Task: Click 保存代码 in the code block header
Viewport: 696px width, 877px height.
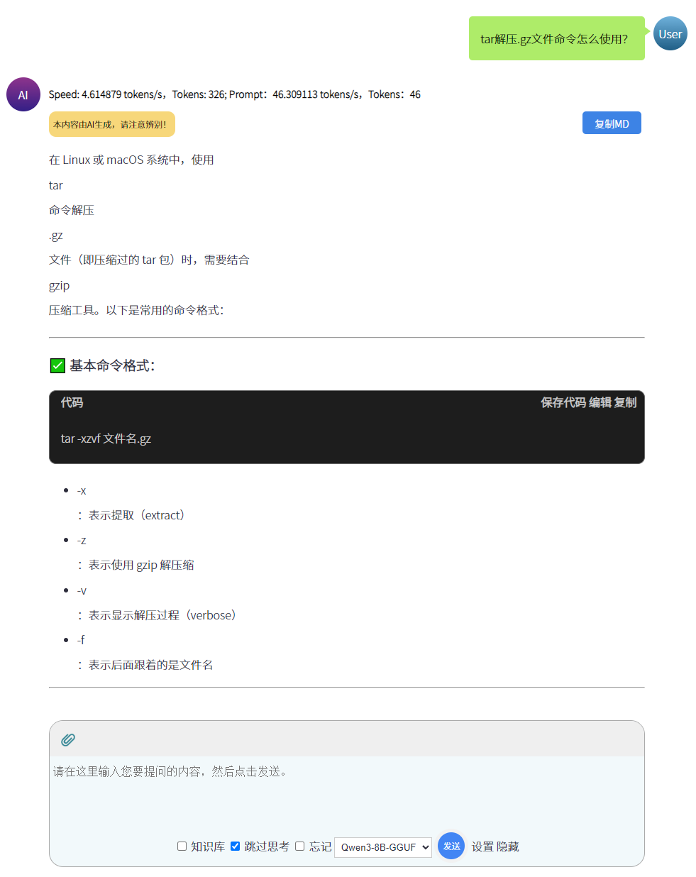Action: pos(563,402)
